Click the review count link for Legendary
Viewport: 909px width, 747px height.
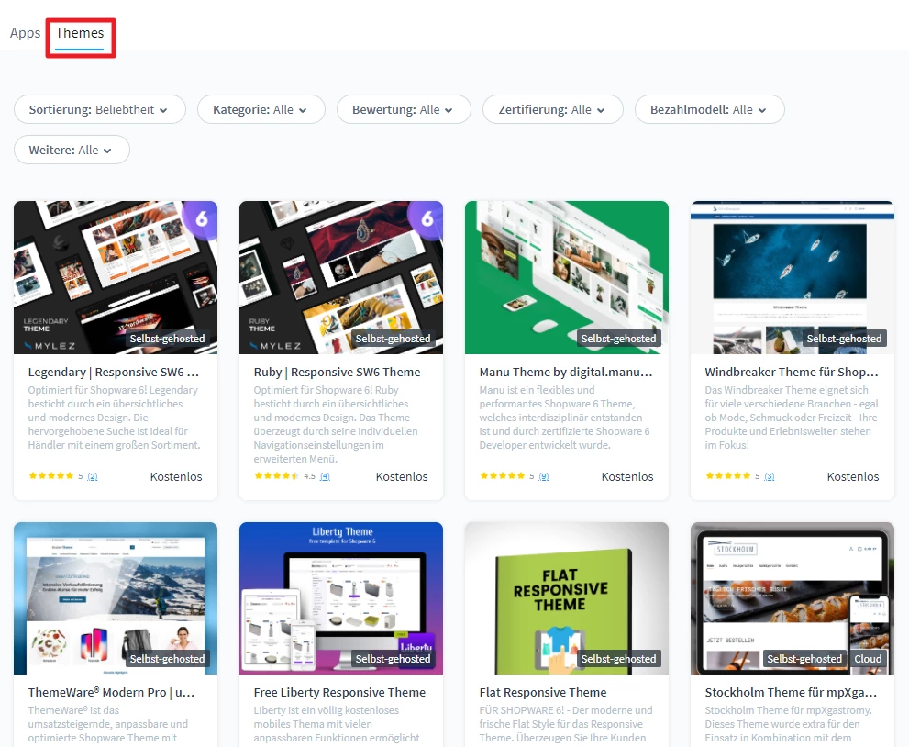(93, 477)
